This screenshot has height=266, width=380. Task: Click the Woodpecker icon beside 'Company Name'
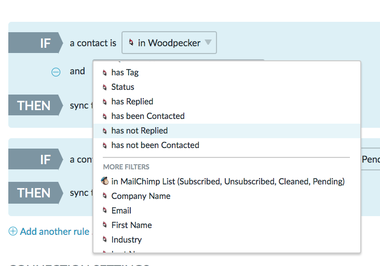105,195
